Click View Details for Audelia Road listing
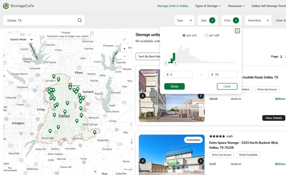This screenshot has height=175, width=286. pyautogui.click(x=274, y=118)
